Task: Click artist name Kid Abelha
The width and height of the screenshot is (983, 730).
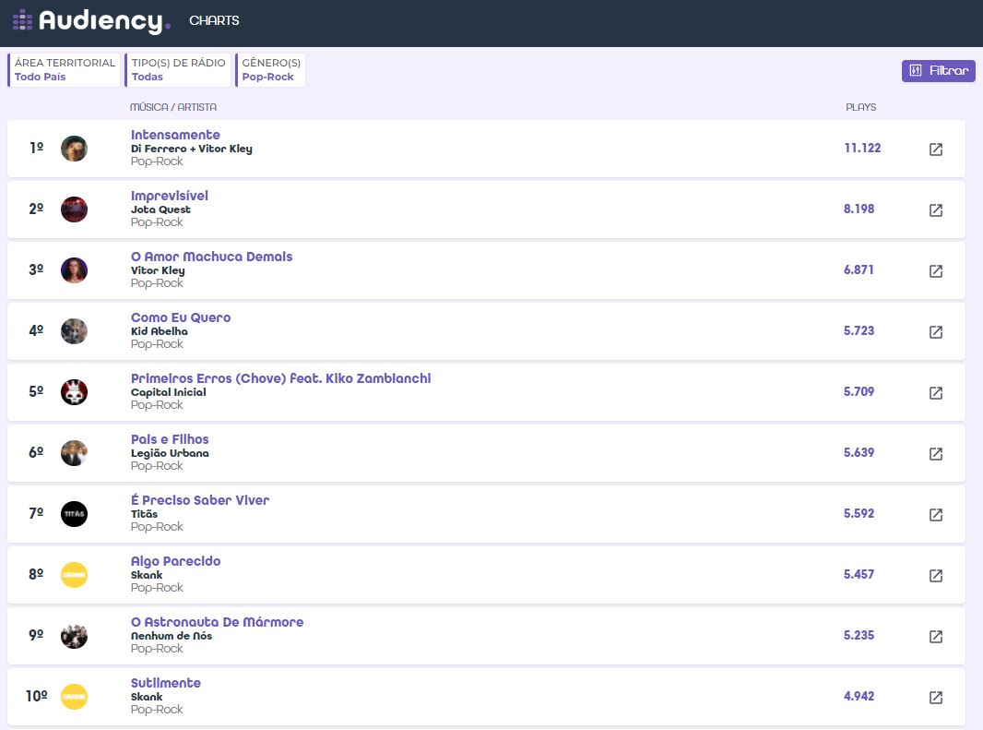Action: (x=160, y=331)
